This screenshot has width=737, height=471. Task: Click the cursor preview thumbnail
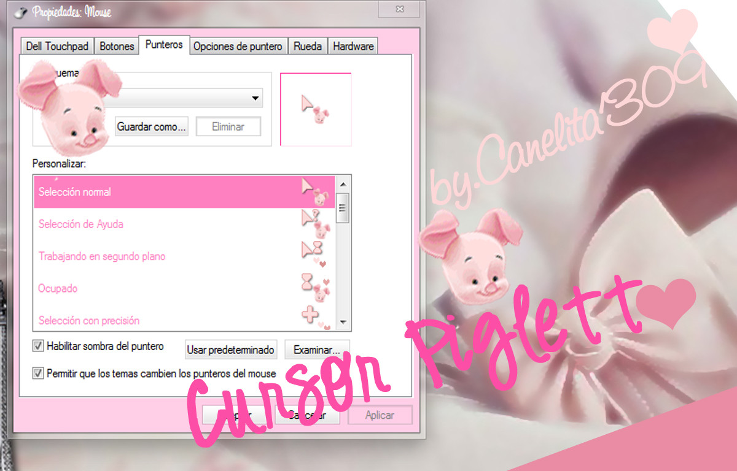(x=316, y=109)
